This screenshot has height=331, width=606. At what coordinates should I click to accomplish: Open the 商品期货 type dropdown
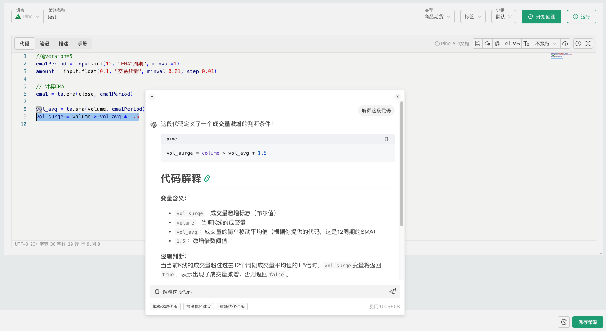[437, 16]
